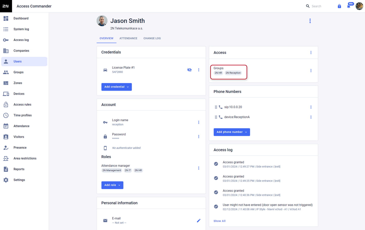The height and width of the screenshot is (230, 365).
Task: Open Login name options menu
Action: pos(199,122)
